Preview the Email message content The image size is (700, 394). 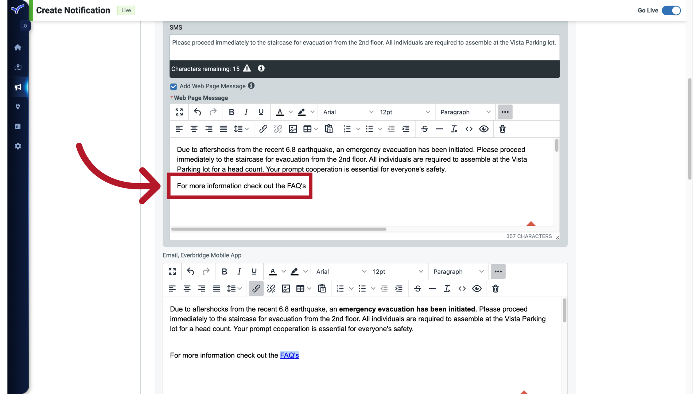477,289
